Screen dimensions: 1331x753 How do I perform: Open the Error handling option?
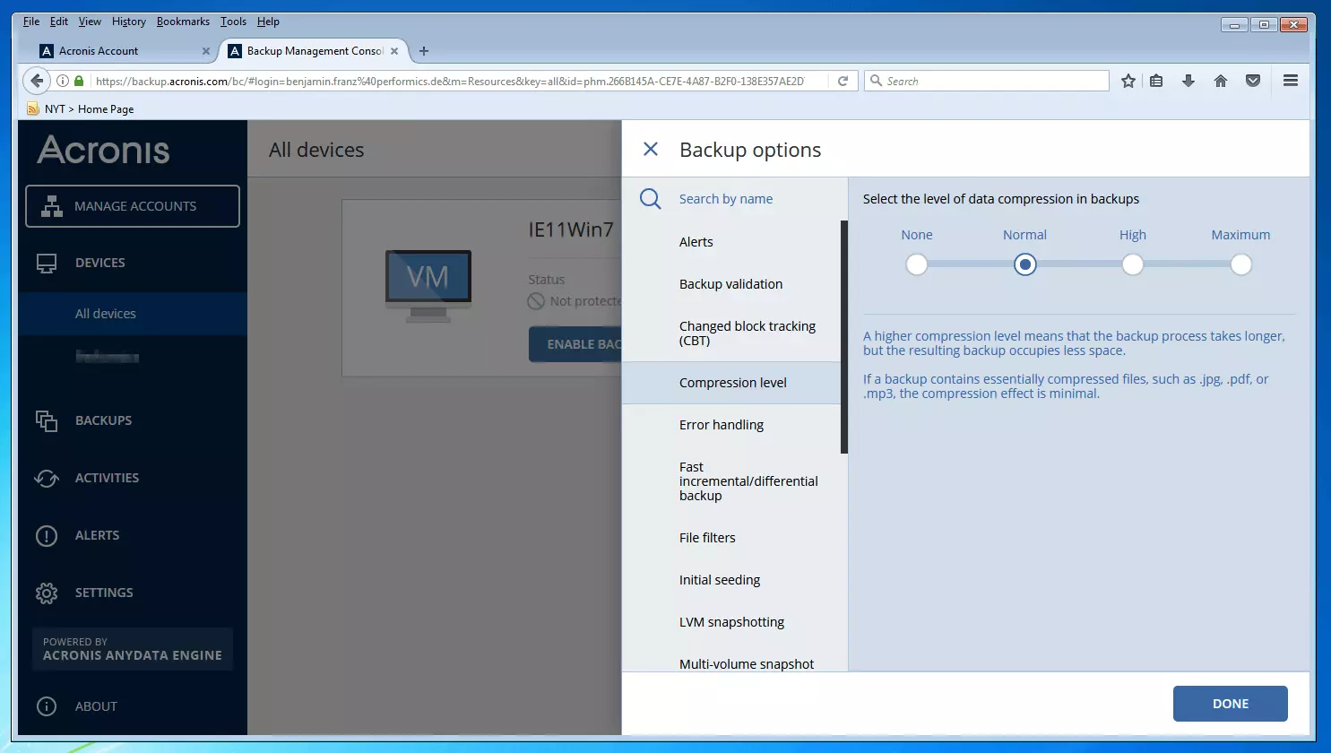pyautogui.click(x=731, y=425)
